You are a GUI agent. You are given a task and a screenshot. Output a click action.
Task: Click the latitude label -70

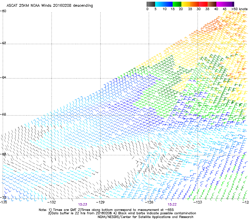3,197
